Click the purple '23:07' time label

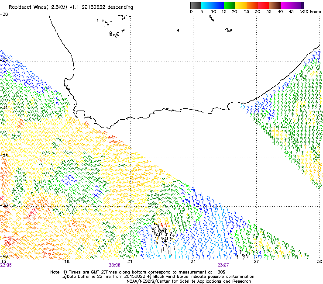coord(223,265)
